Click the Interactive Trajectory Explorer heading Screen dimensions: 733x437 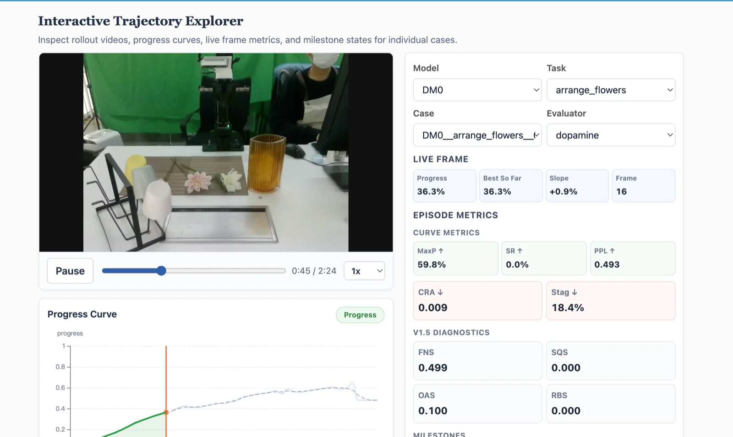tap(141, 21)
